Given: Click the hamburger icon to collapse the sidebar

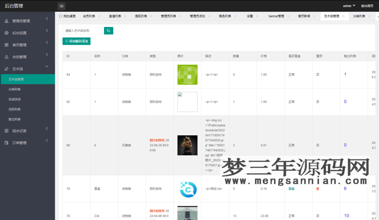Looking at the screenshot, I should 61,6.
